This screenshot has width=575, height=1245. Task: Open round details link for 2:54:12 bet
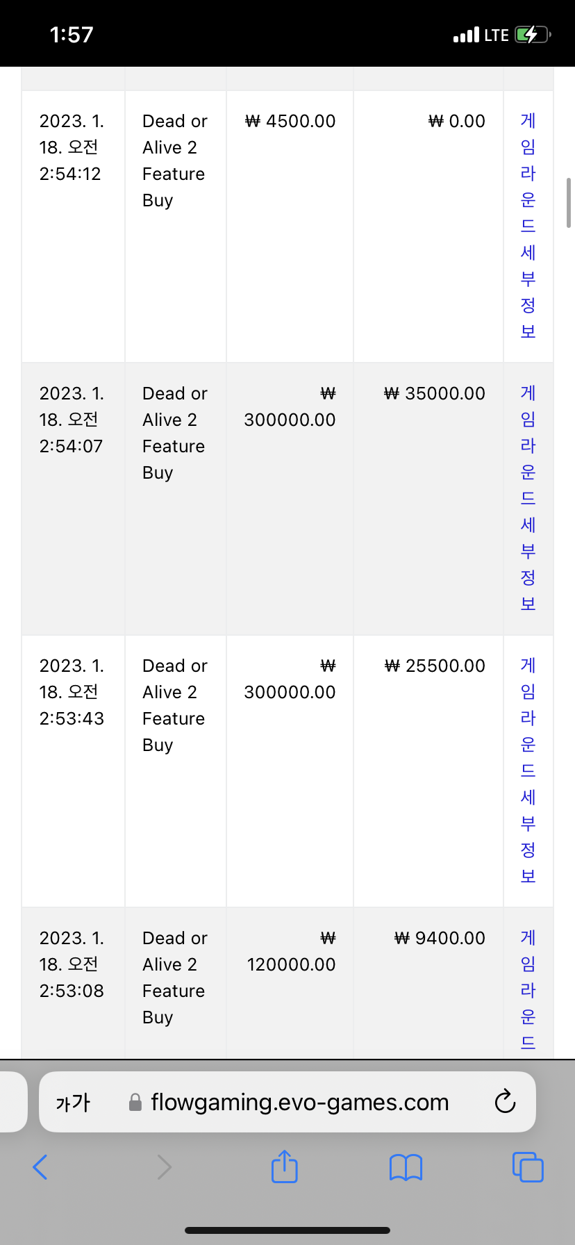tap(528, 226)
